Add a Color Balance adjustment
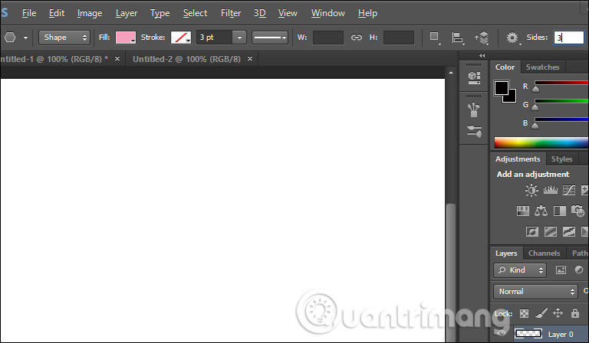This screenshot has width=589, height=343. pyautogui.click(x=541, y=211)
